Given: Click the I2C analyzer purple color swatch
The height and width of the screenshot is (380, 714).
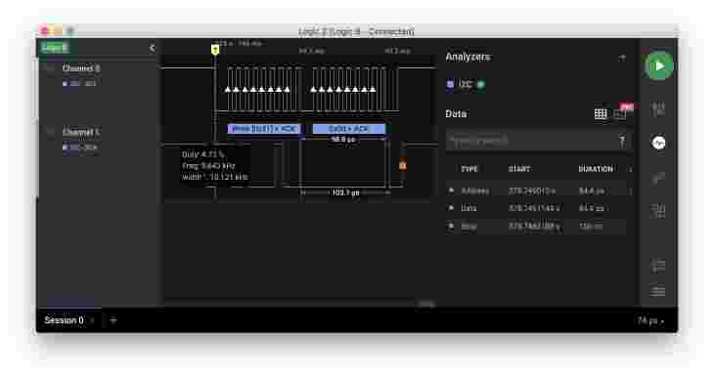Looking at the screenshot, I should point(450,84).
